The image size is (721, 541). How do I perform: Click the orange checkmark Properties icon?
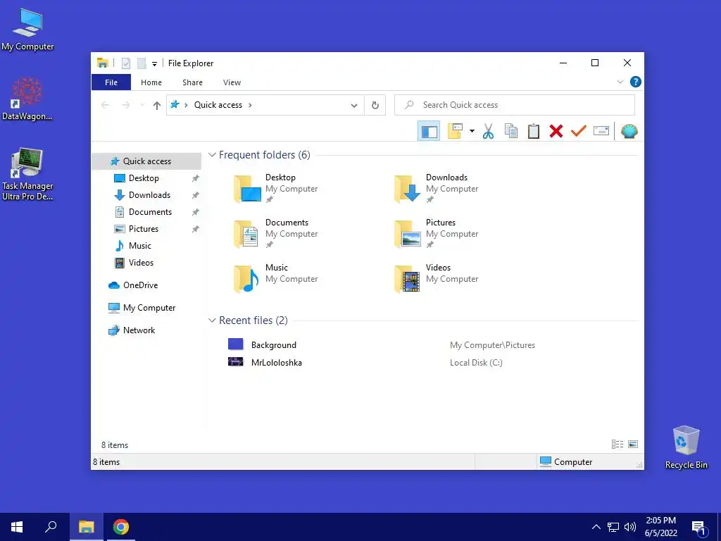579,132
